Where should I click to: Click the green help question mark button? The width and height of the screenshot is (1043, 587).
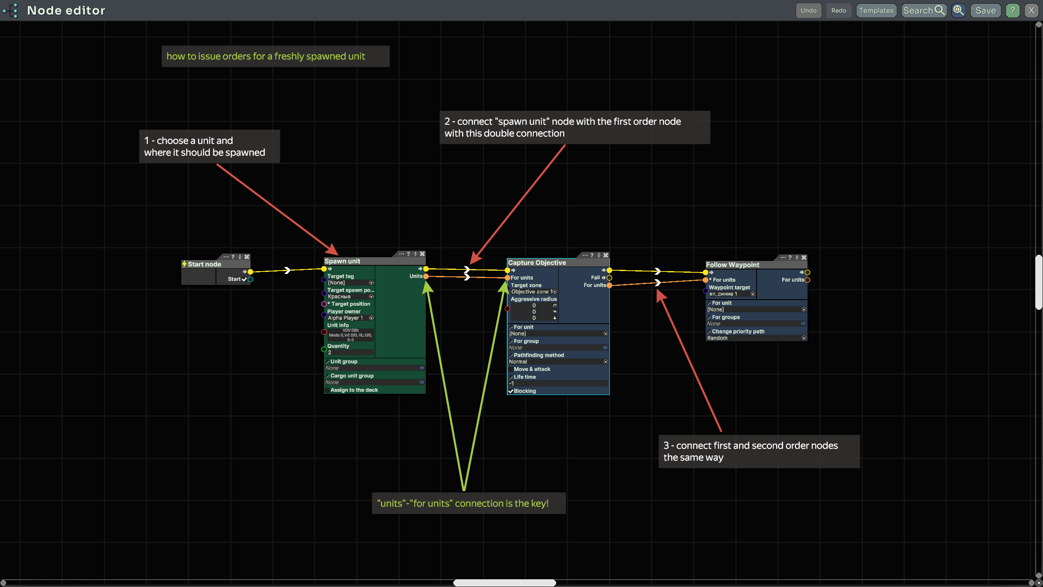coord(1012,10)
